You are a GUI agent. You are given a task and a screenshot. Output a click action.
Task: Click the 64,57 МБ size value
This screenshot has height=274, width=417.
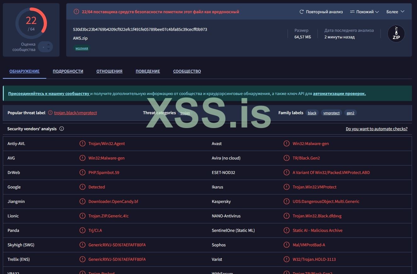click(x=303, y=37)
